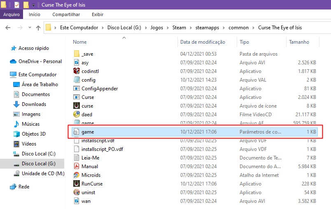The height and width of the screenshot is (209, 331).
Task: Select Este Computador in the navigation pane
Action: [37, 74]
